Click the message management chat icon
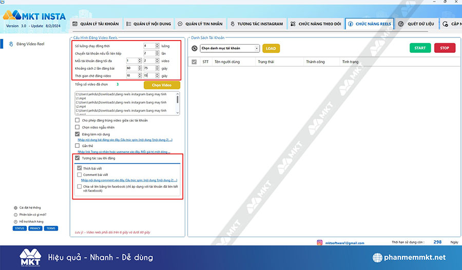Screen dimensions: 462x270 pos(180,24)
